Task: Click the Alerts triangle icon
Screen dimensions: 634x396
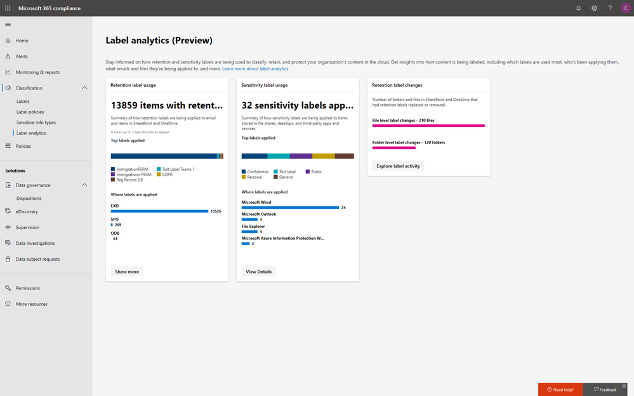Action: (x=8, y=56)
